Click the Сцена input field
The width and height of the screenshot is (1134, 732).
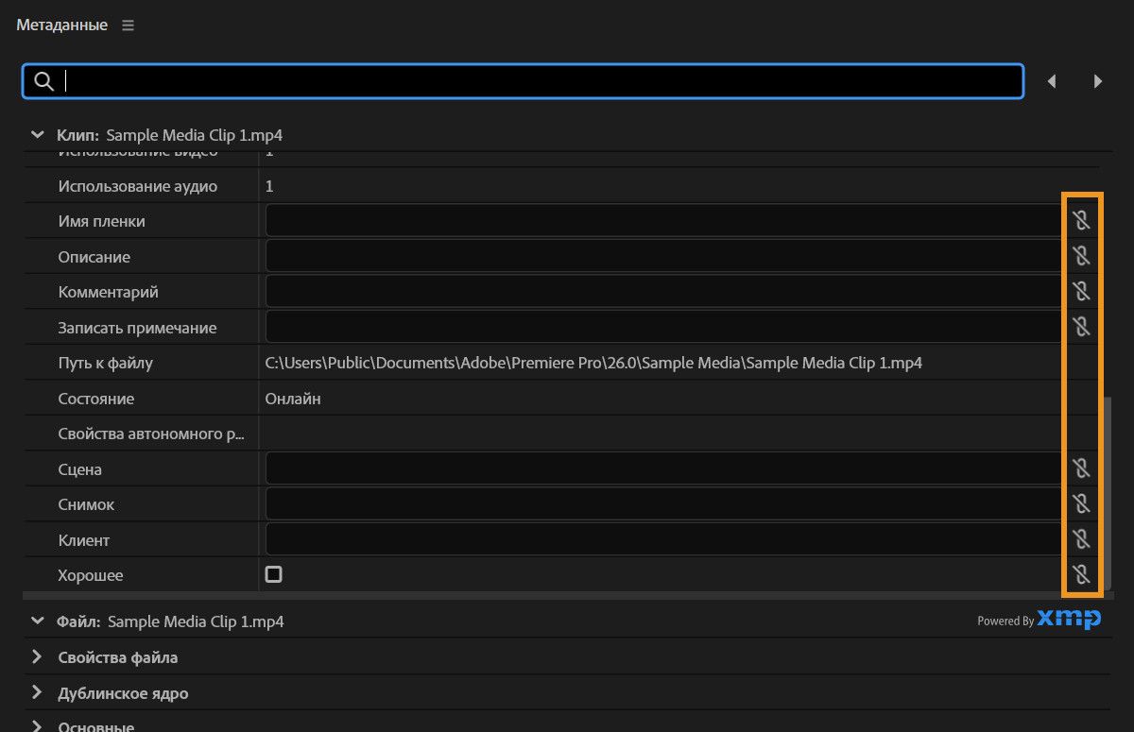[663, 468]
